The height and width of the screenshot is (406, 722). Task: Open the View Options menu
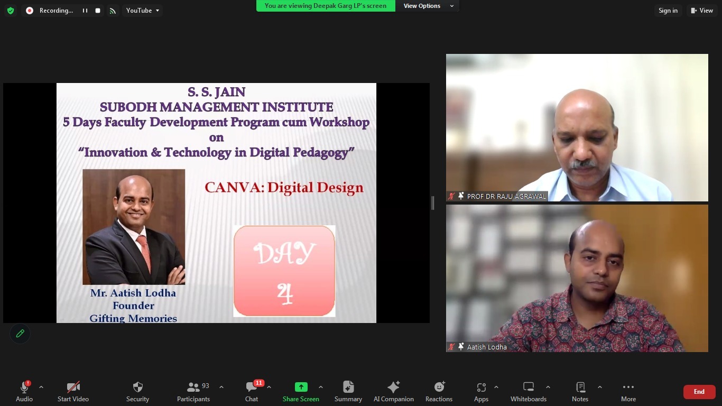pyautogui.click(x=428, y=6)
